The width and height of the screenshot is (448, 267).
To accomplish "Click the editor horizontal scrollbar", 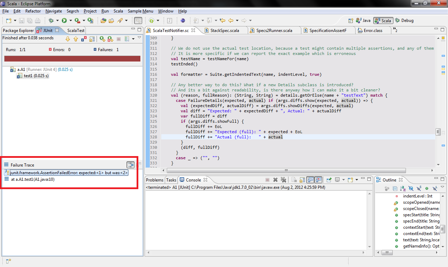I will coord(286,170).
